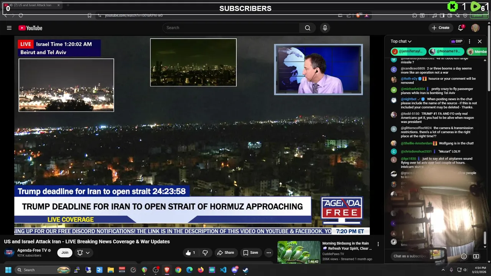The height and width of the screenshot is (276, 491).
Task: Reload the page in browser toolbar
Action: pos(21,15)
